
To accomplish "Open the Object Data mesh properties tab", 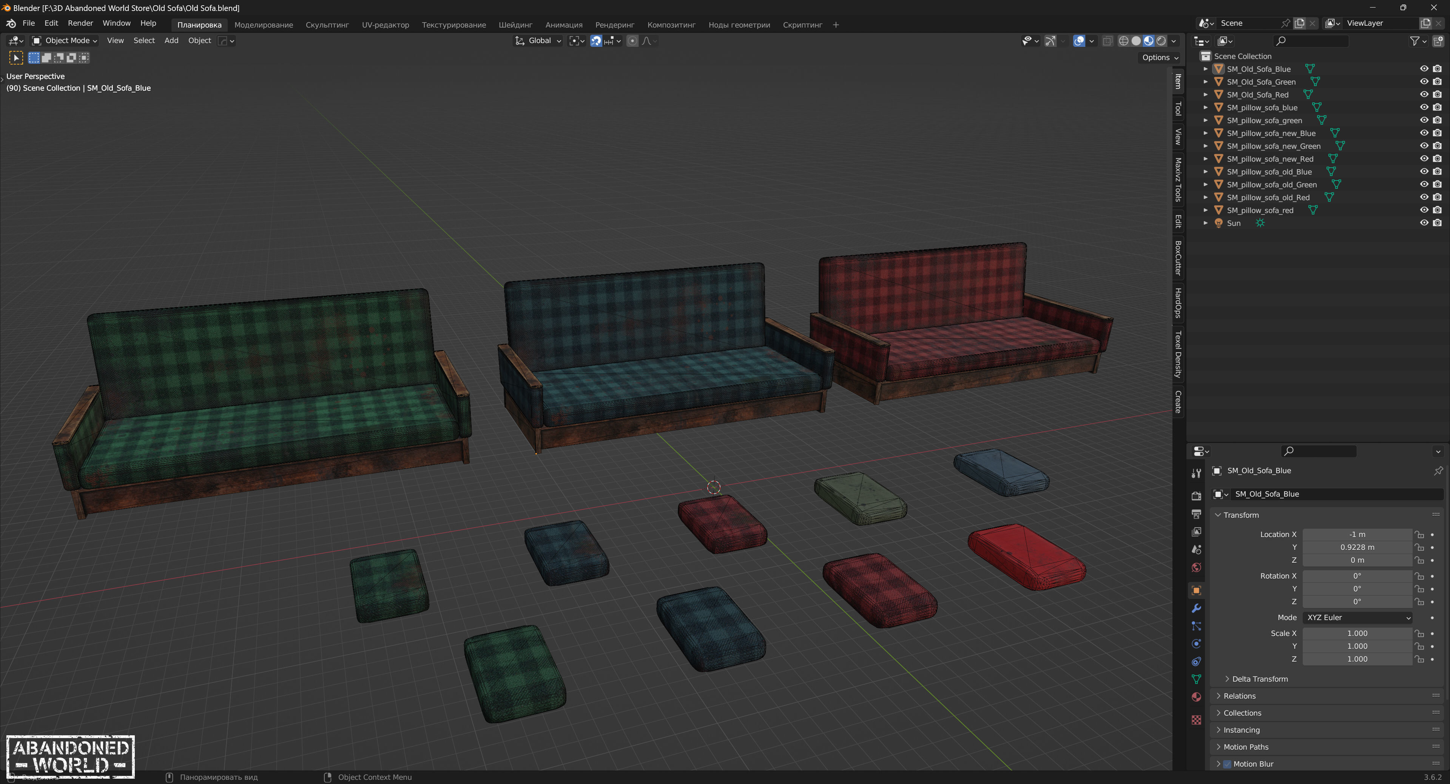I will point(1196,679).
